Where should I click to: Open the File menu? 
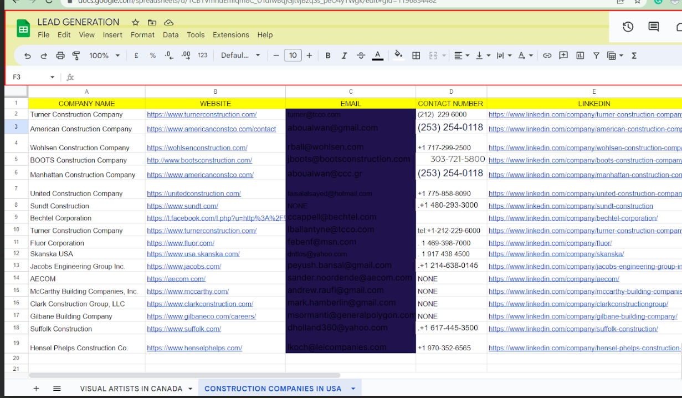43,35
